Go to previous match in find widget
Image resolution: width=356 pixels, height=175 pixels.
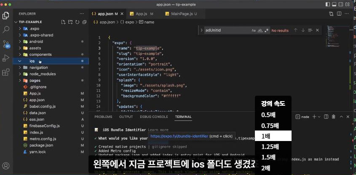click(x=295, y=30)
